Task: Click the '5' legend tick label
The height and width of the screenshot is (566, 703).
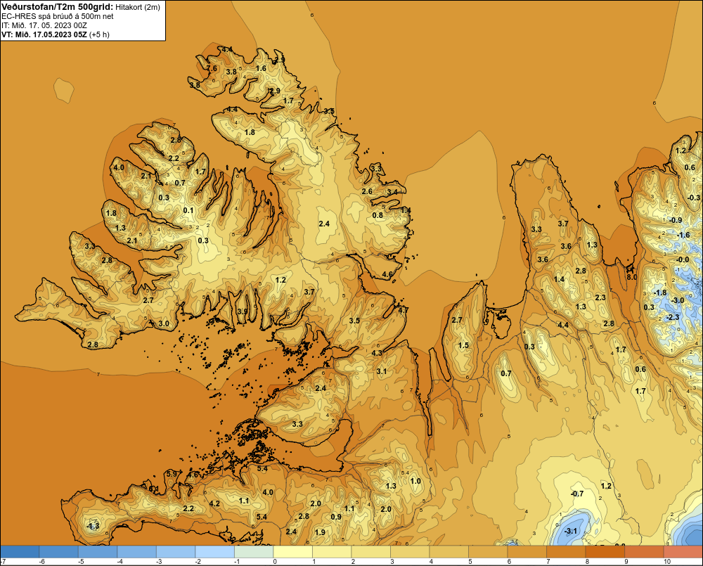Action: 470,562
